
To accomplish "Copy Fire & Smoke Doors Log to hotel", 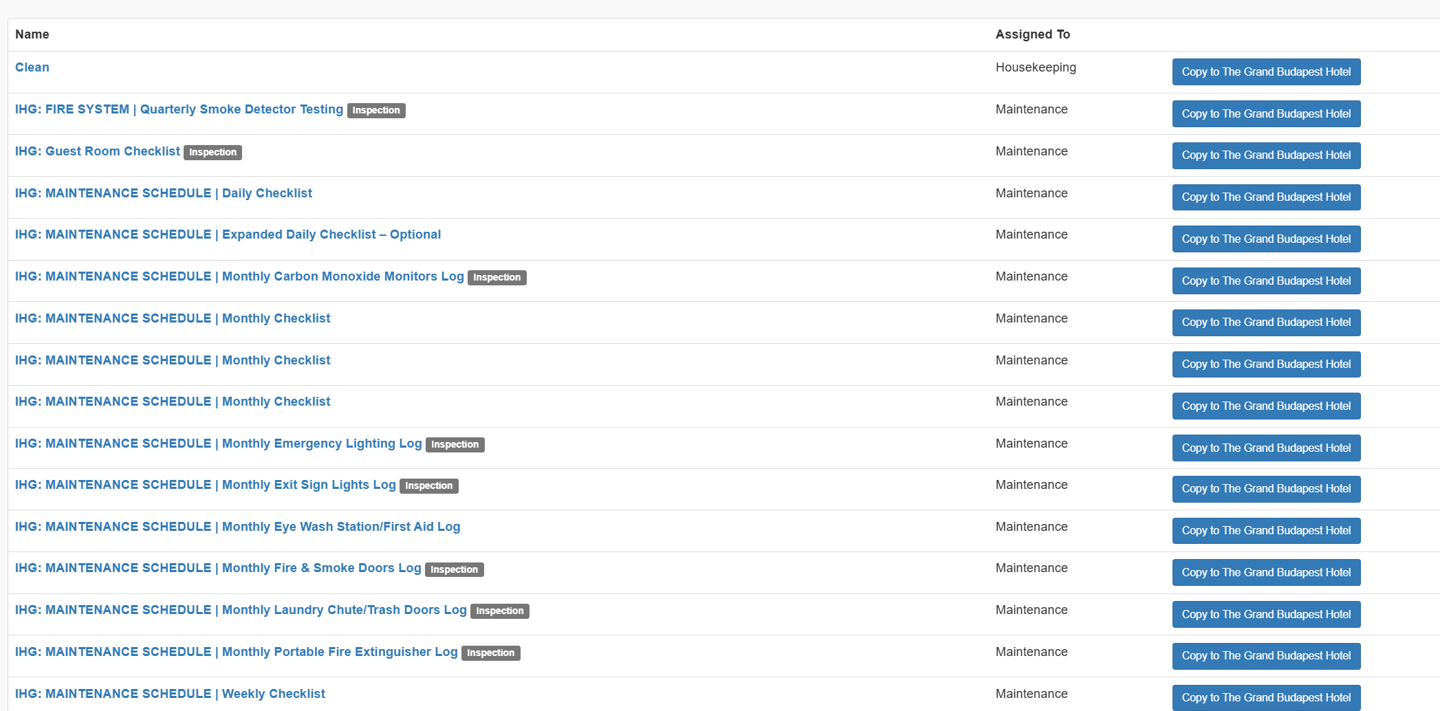I will coord(1266,572).
